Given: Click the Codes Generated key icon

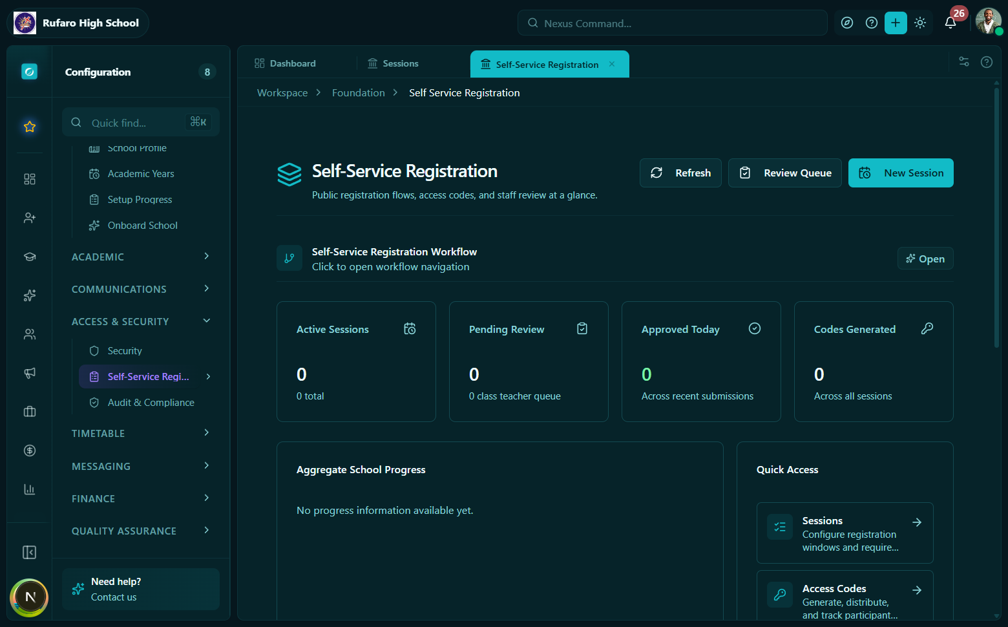Looking at the screenshot, I should pos(927,328).
